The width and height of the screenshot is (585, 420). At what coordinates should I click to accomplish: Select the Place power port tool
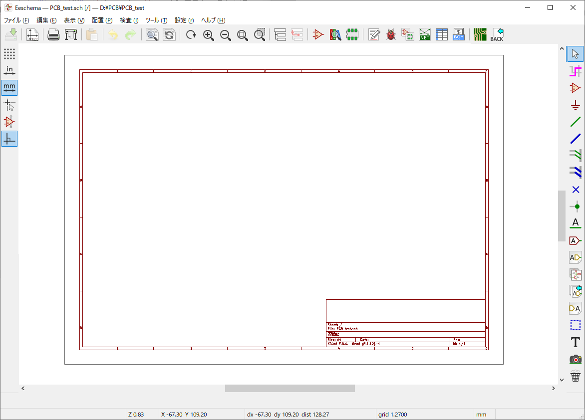coord(576,105)
